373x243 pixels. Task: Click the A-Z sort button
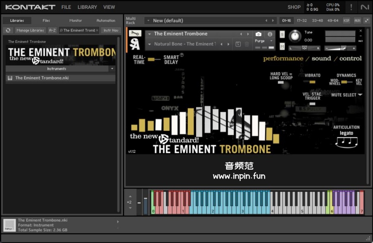(x=52, y=30)
